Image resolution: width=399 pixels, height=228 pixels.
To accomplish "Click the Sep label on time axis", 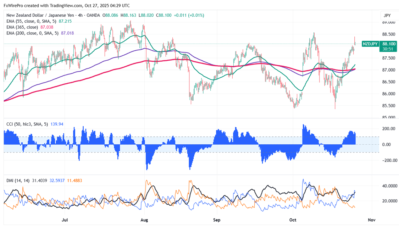I will point(217,220).
